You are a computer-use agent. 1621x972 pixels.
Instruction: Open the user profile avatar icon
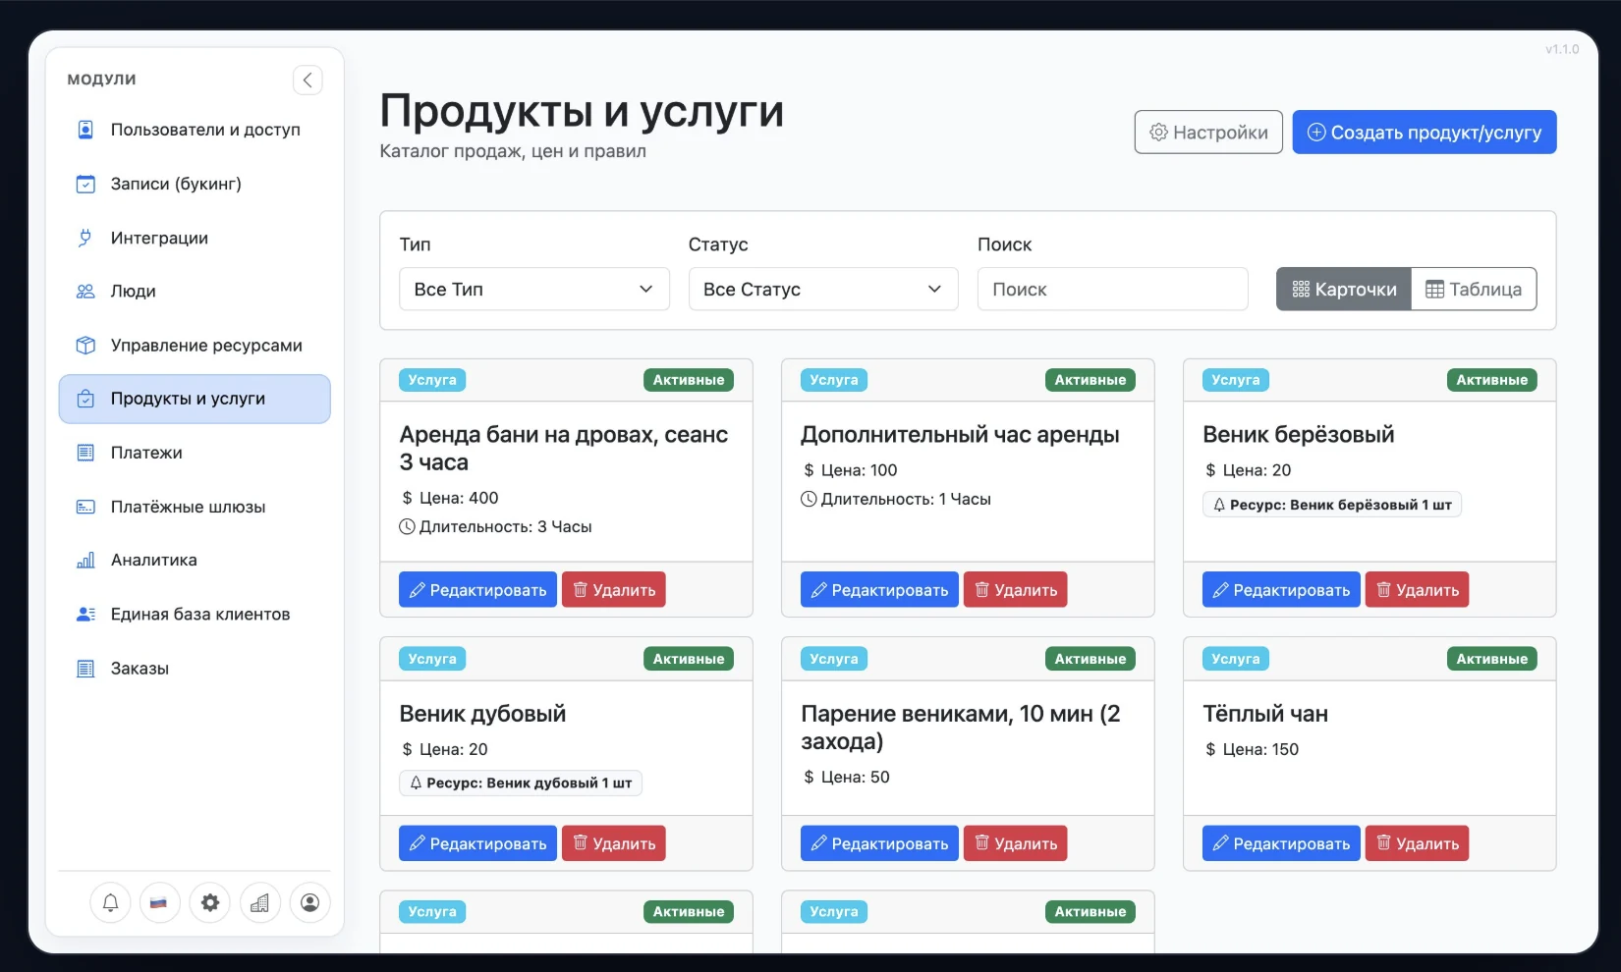(x=309, y=902)
